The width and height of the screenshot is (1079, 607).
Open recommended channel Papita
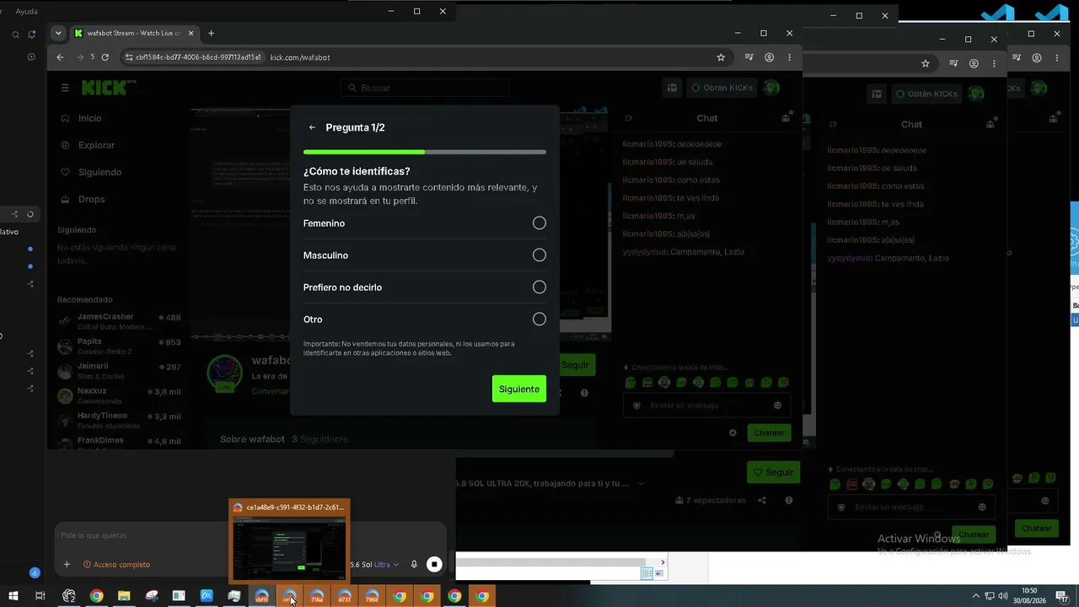pos(119,346)
